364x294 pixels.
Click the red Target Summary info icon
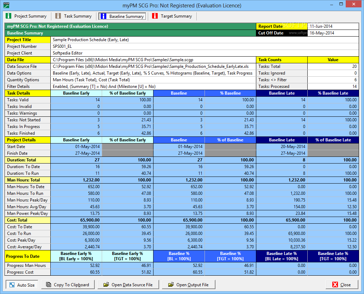pos(155,16)
